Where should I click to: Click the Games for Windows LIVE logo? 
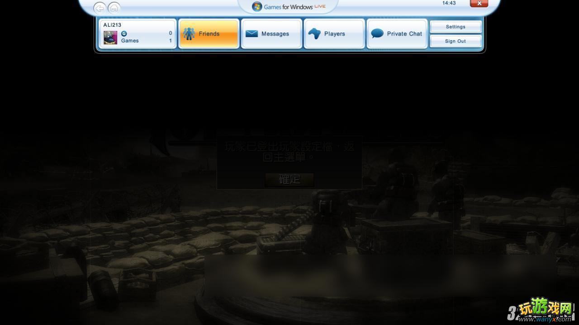(289, 7)
